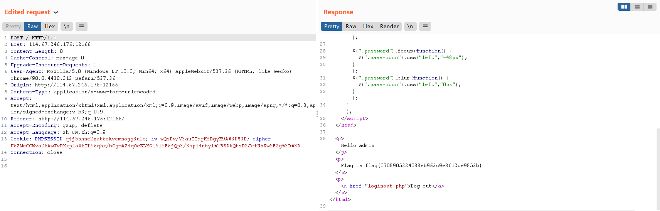Image resolution: width=660 pixels, height=211 pixels.
Task: Select top-bottom split layout icon
Action: click(637, 7)
